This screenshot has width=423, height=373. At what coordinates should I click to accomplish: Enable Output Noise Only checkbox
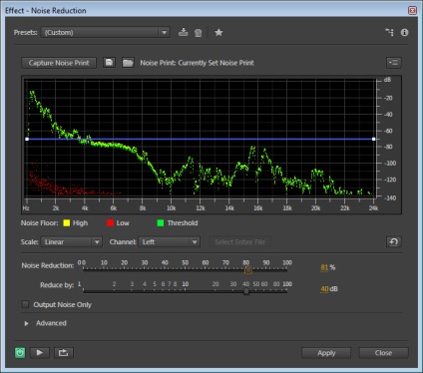point(25,304)
